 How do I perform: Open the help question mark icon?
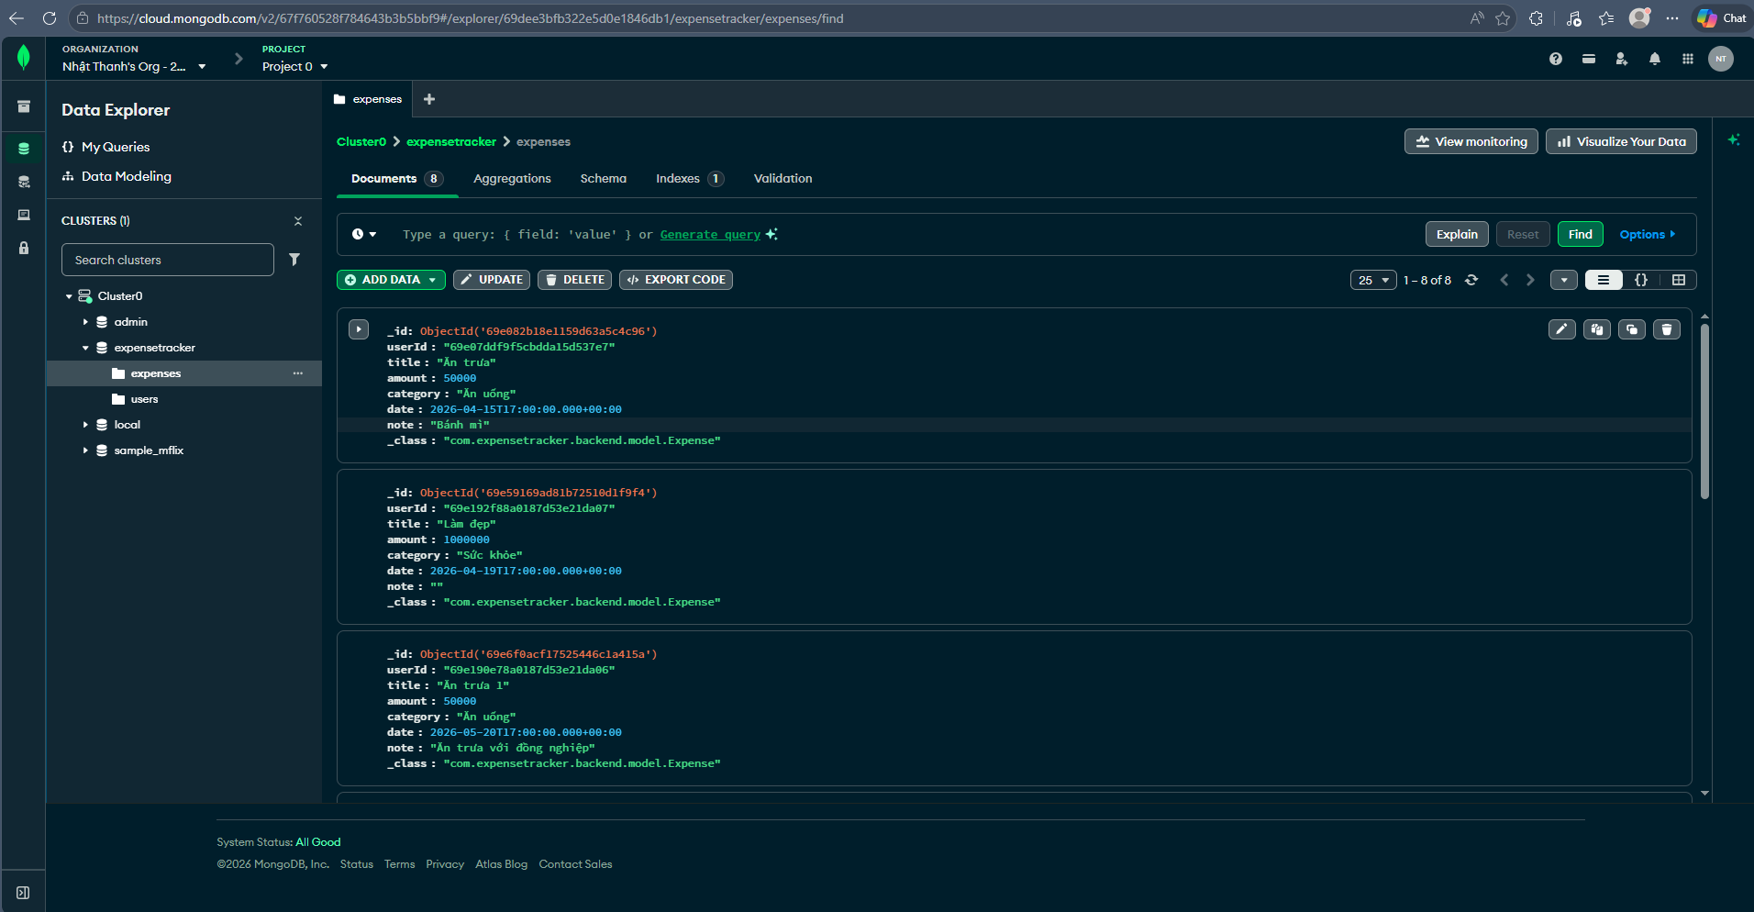click(1556, 59)
